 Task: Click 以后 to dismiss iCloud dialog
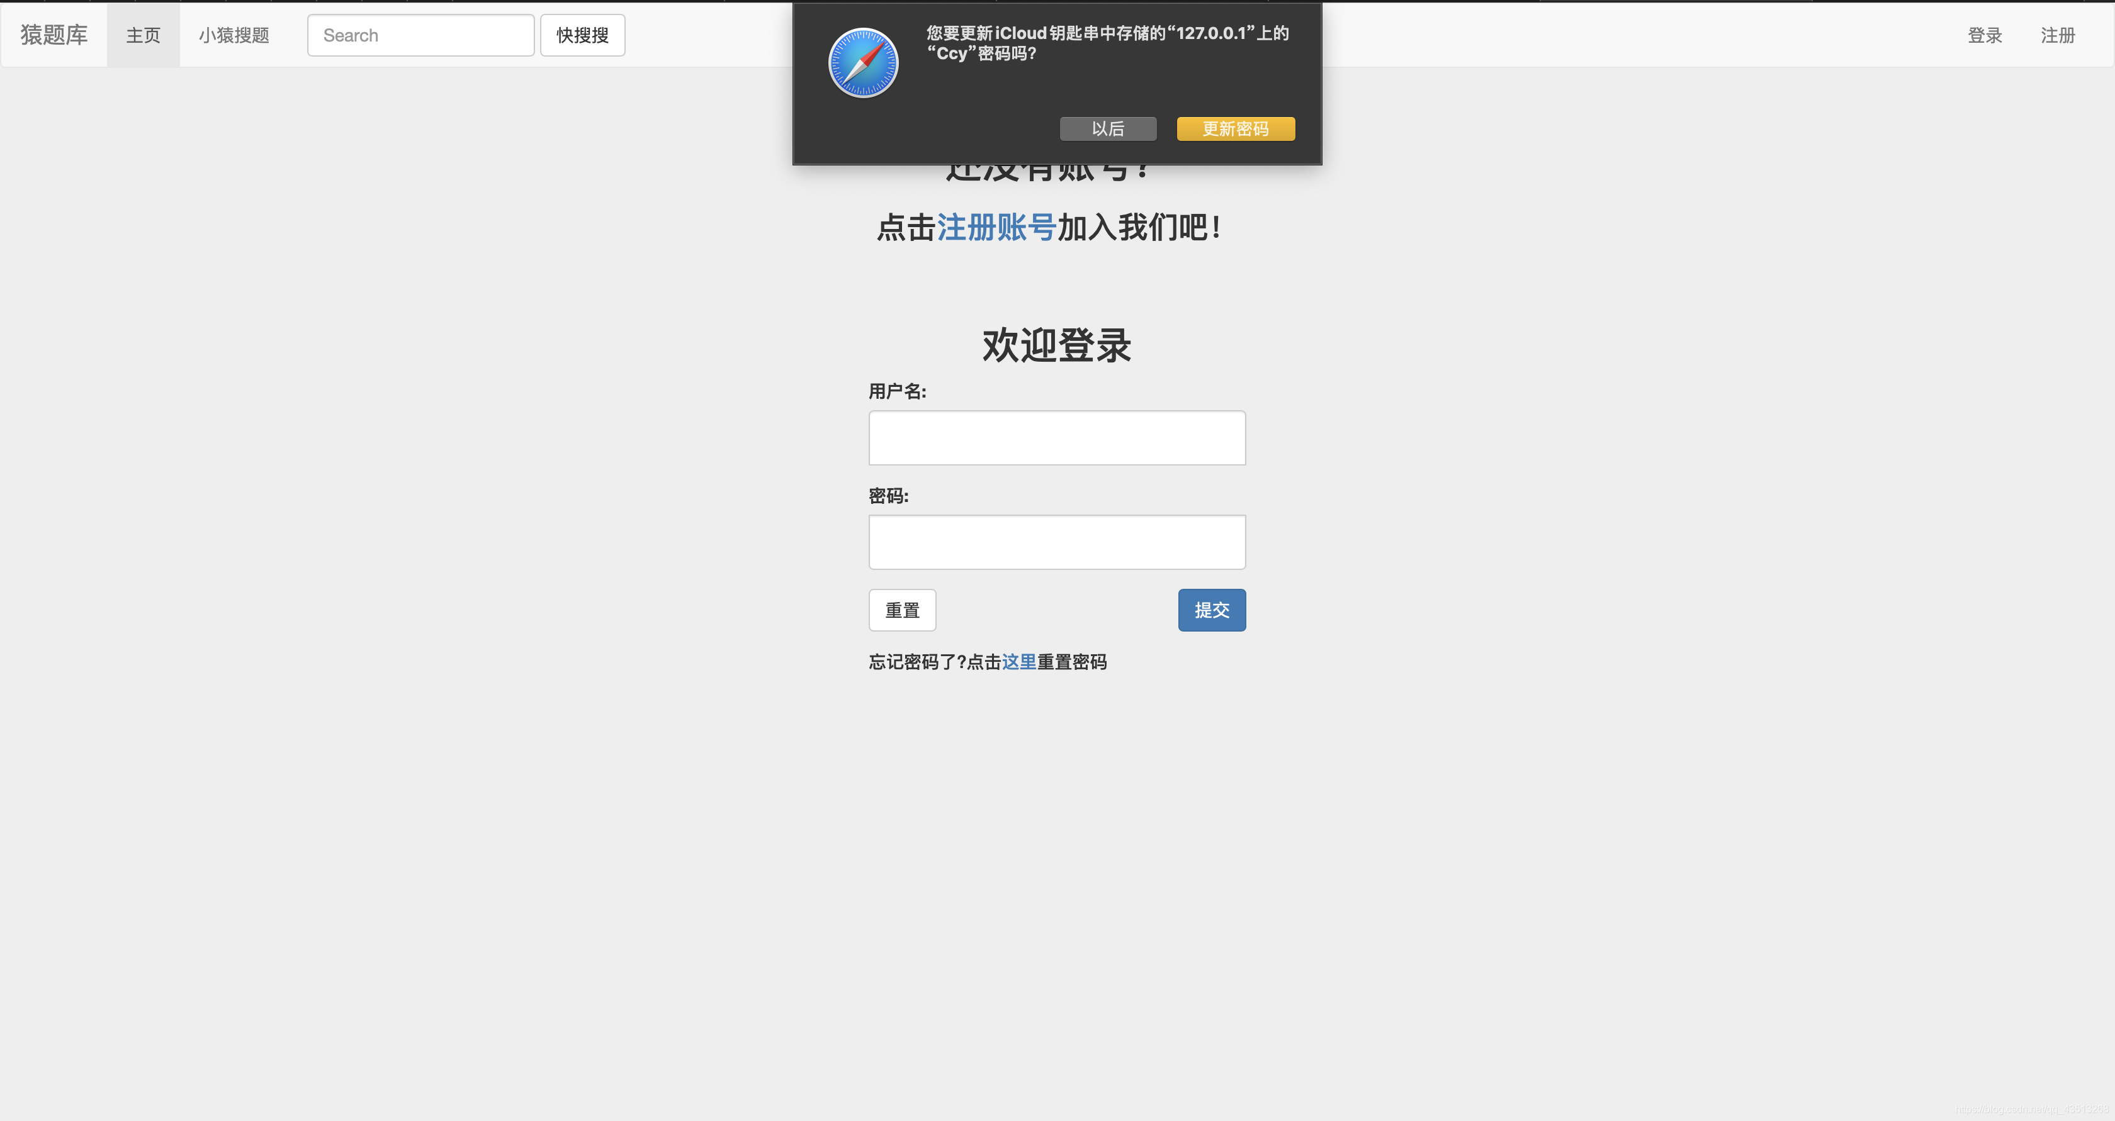pos(1108,128)
